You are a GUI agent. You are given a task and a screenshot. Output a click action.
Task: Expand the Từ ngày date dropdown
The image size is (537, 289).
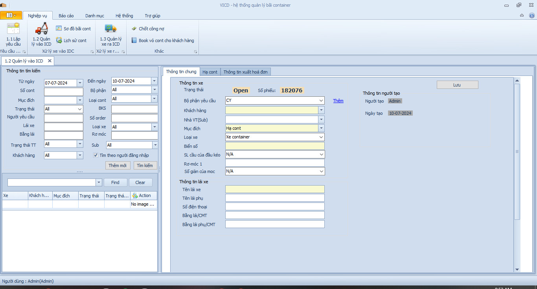[x=80, y=83]
